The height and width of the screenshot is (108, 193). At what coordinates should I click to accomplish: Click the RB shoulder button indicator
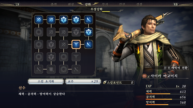(x=176, y=5)
